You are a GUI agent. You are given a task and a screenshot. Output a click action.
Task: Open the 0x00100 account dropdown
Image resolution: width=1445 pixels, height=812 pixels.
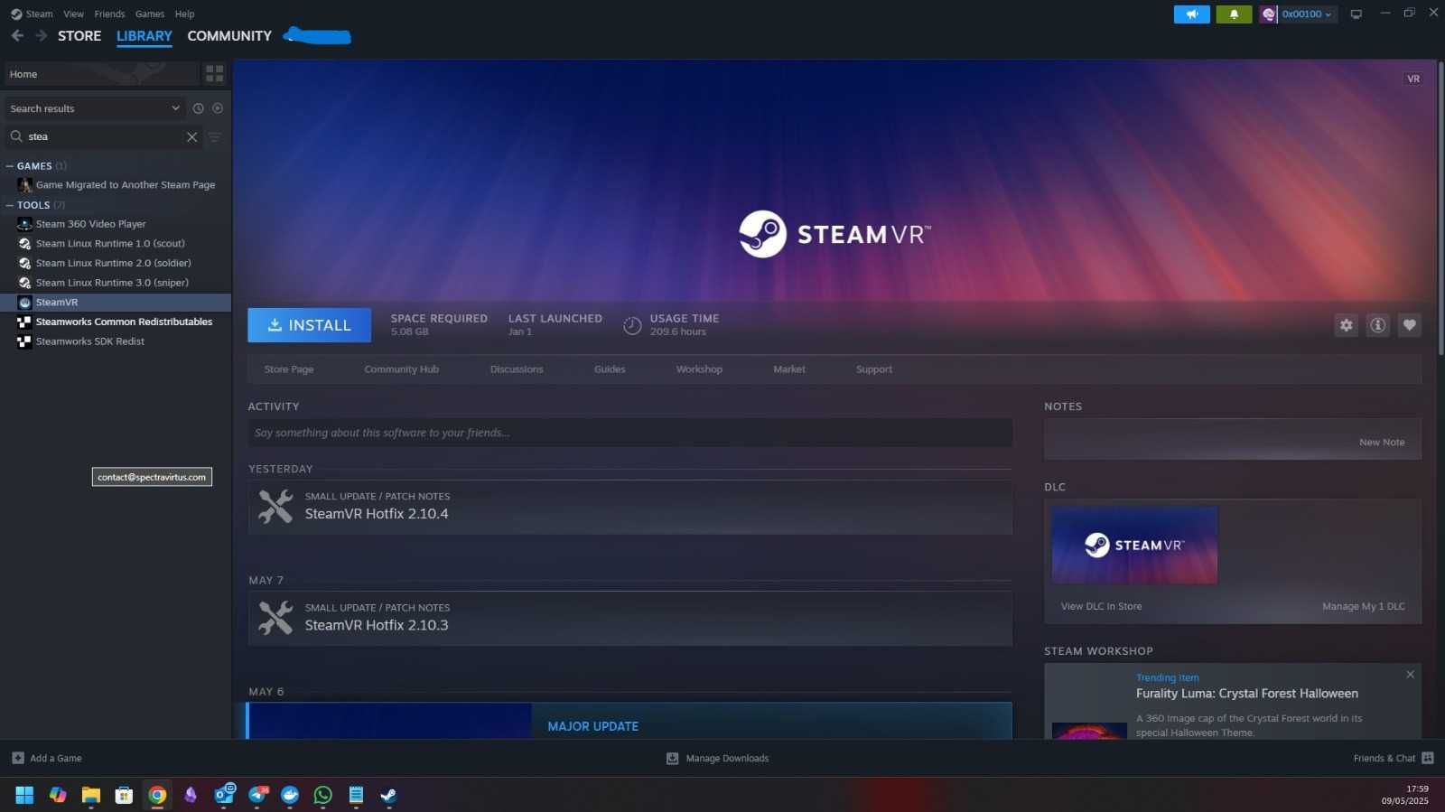coord(1306,14)
